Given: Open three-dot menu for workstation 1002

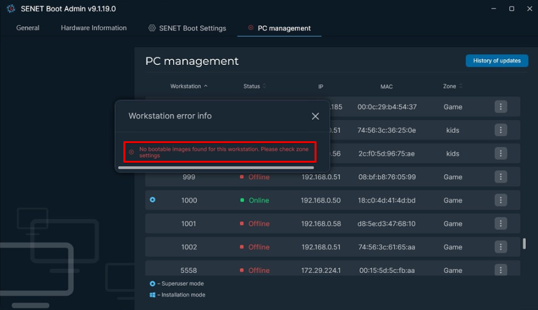Looking at the screenshot, I should (x=500, y=247).
